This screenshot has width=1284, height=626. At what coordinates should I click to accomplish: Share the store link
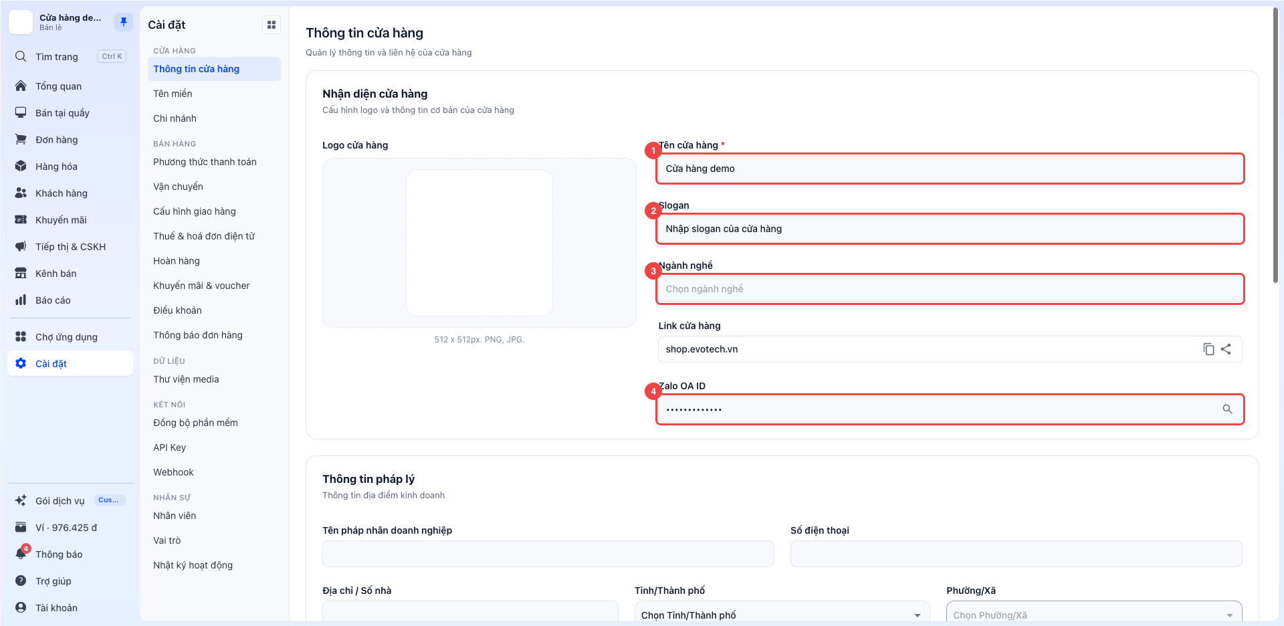(x=1226, y=349)
